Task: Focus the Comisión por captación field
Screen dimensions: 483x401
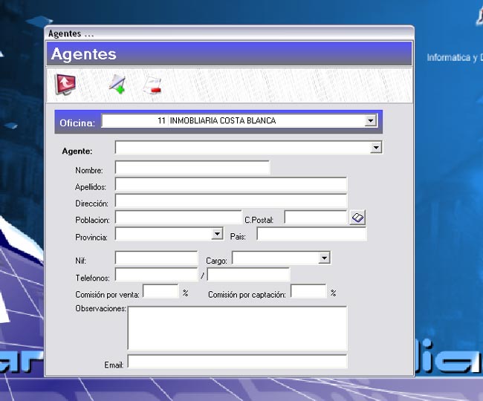Action: (x=308, y=291)
